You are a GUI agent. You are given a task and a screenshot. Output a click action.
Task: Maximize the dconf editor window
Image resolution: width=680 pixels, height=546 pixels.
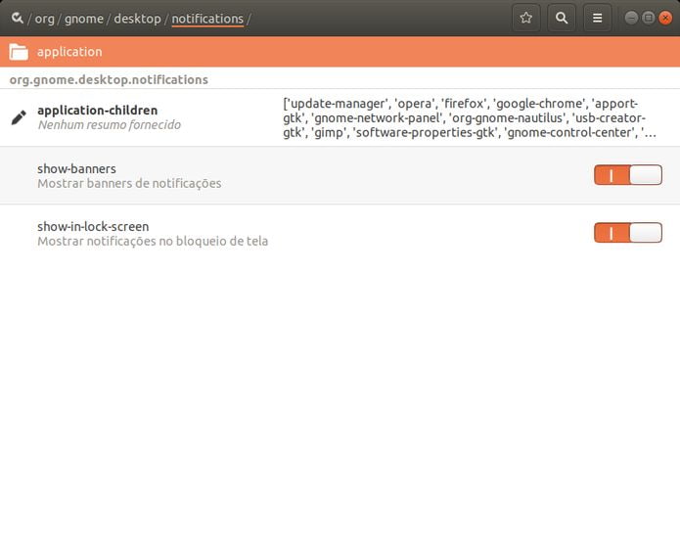coord(649,18)
